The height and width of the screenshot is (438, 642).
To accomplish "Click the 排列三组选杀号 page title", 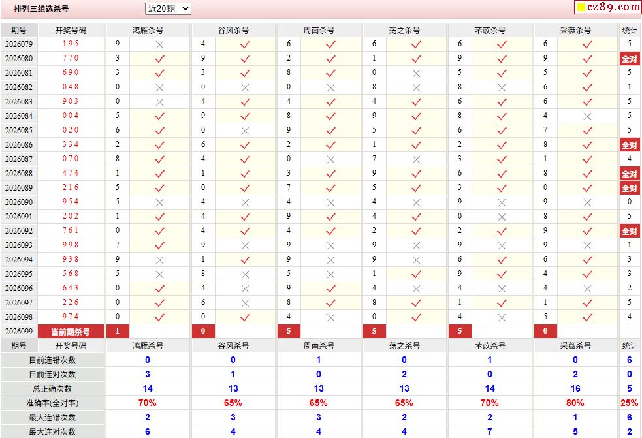I will pyautogui.click(x=41, y=9).
